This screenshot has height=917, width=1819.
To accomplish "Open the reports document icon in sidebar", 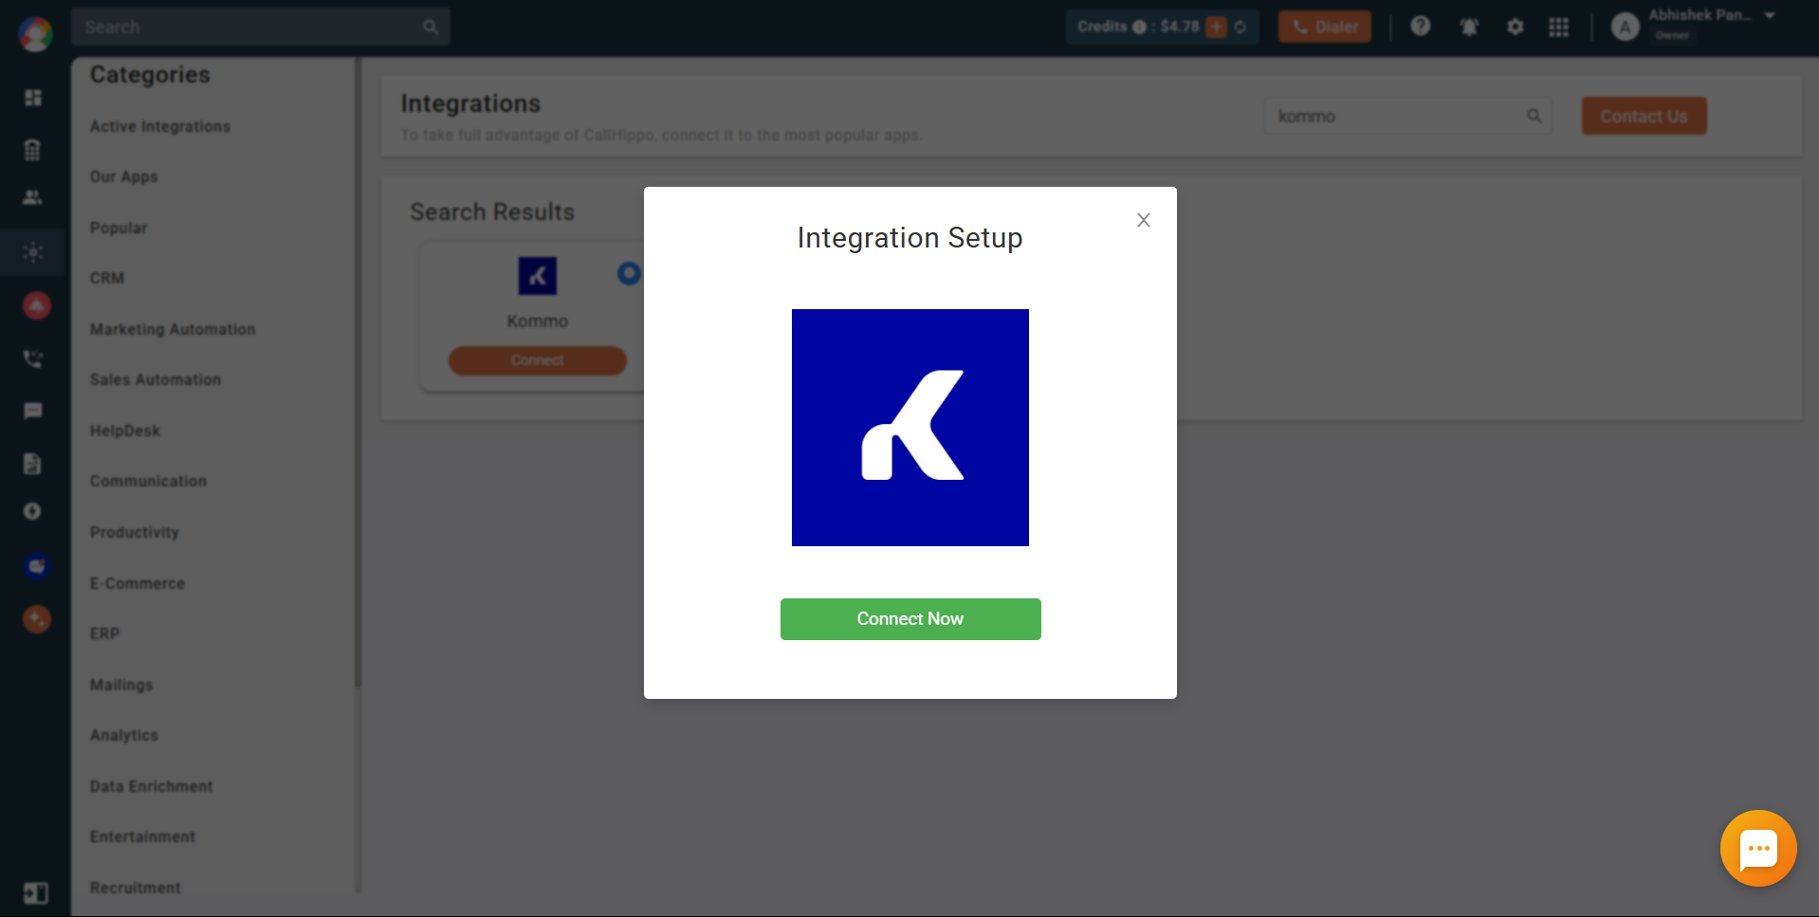I will click(x=33, y=463).
